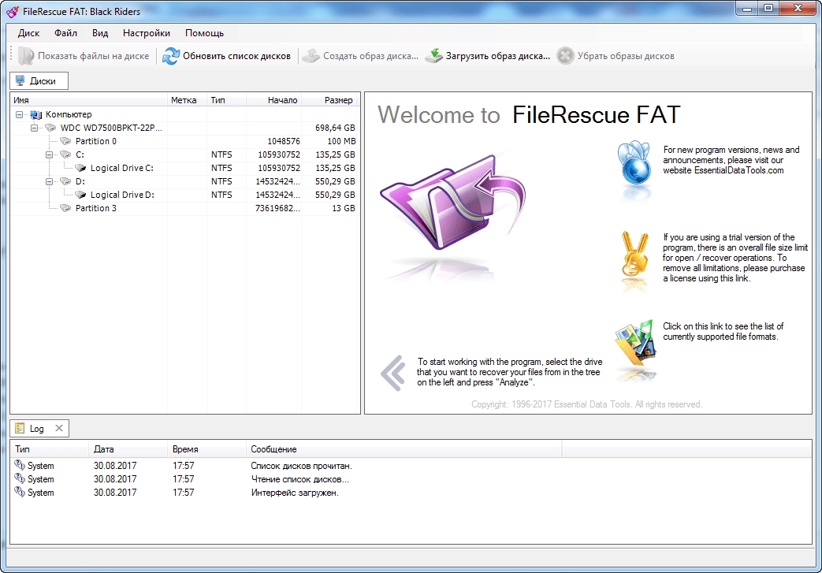
Task: Open the EssentialDataTools.com website link
Action: click(738, 170)
